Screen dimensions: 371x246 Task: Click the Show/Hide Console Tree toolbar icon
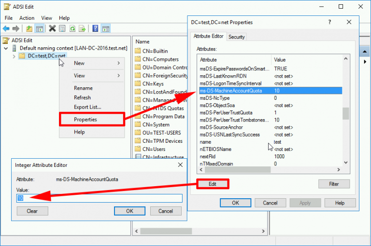click(40, 28)
